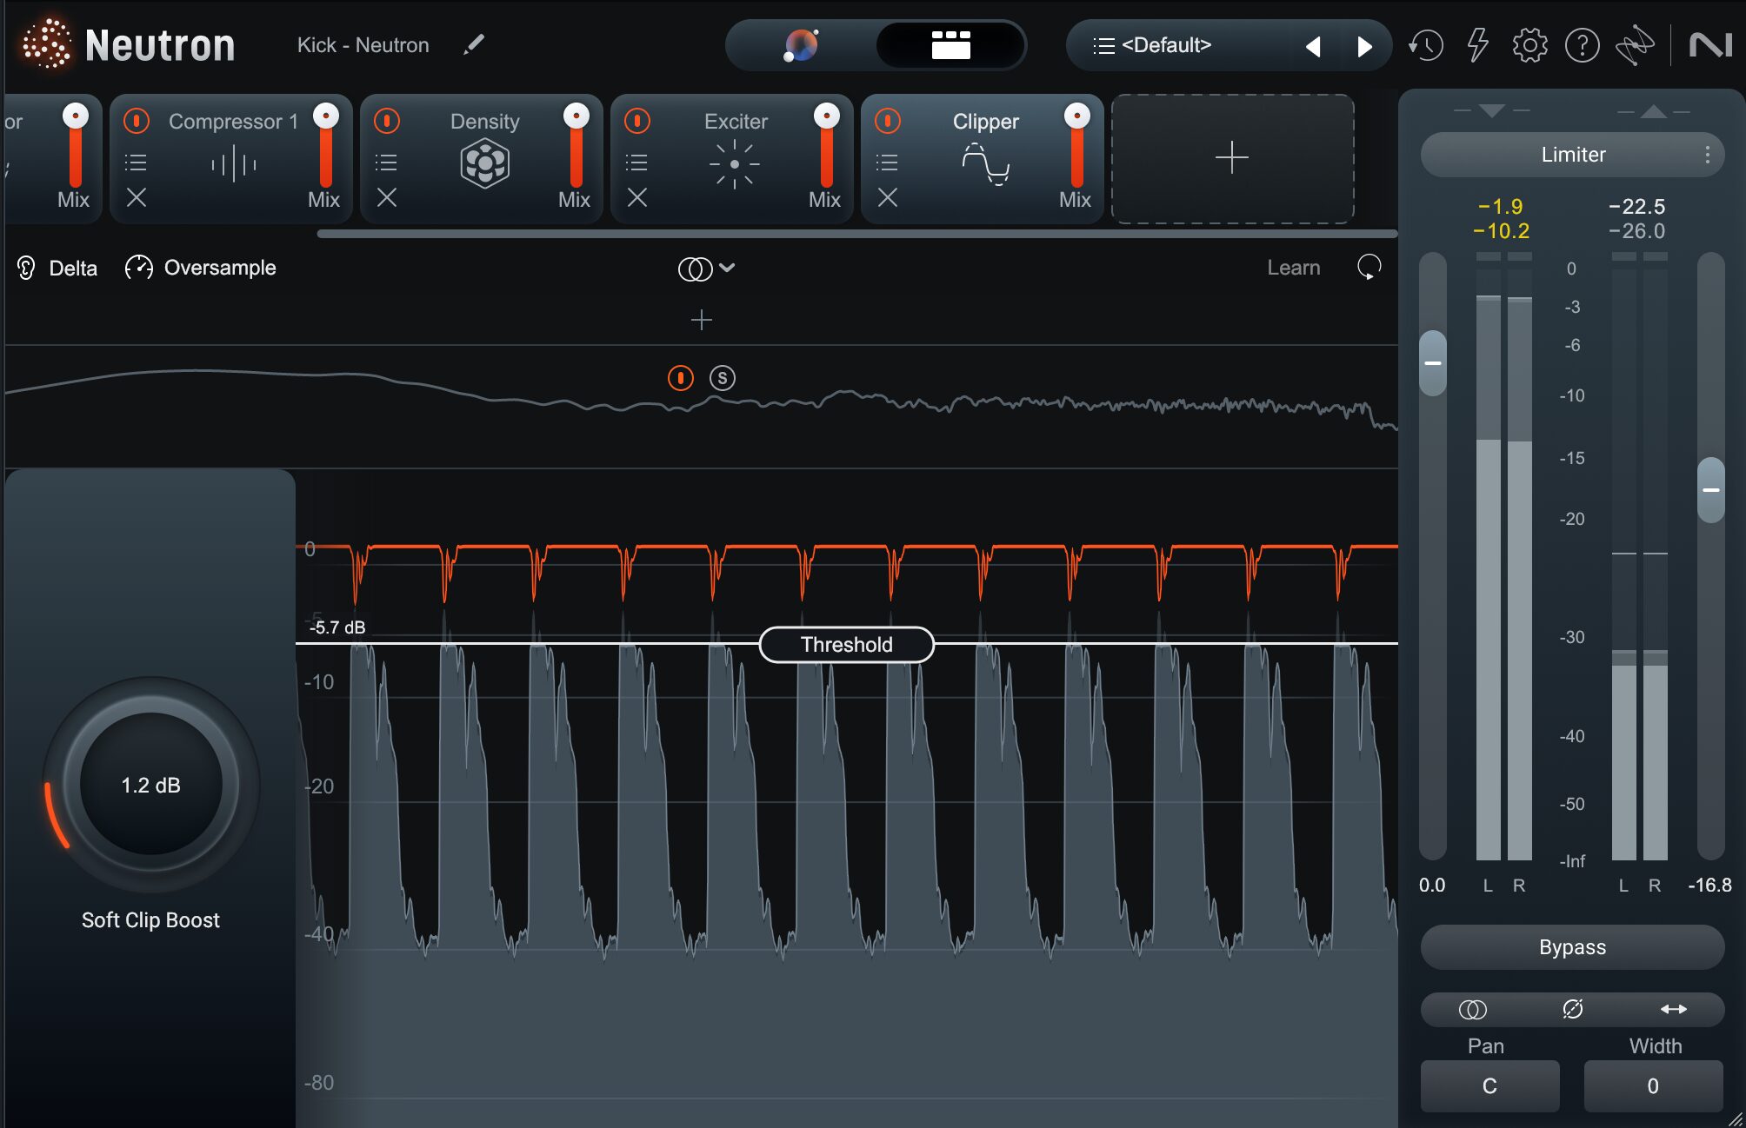This screenshot has height=1128, width=1746.
Task: Click the inter-plugin communication icon
Action: click(1635, 45)
